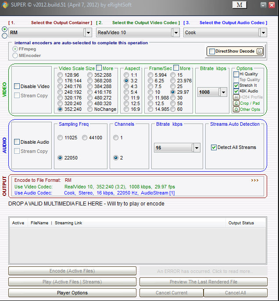Enable Hi Quality option
This screenshot has width=279, height=301.
tap(236, 74)
